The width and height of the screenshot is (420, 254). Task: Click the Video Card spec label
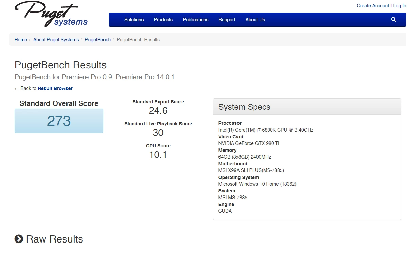[231, 137]
